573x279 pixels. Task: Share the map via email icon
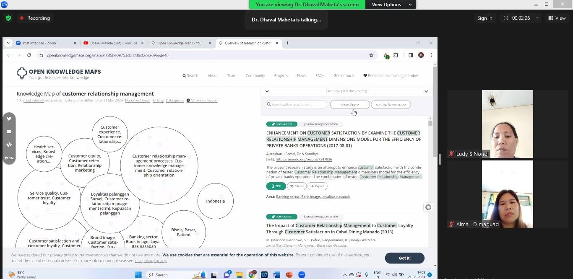pyautogui.click(x=9, y=132)
